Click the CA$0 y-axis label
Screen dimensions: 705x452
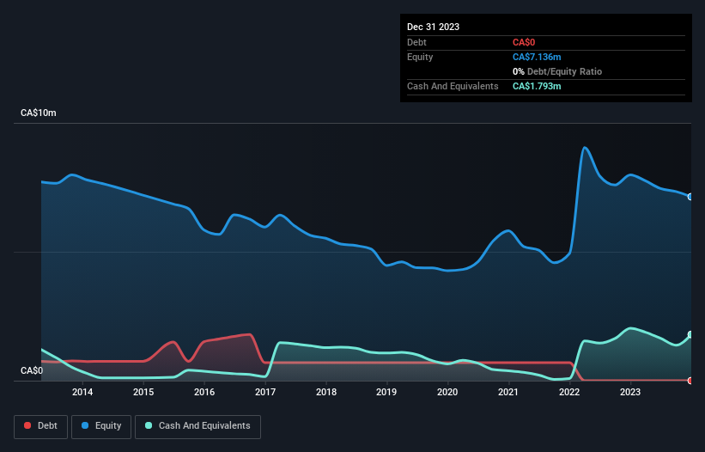(x=32, y=370)
